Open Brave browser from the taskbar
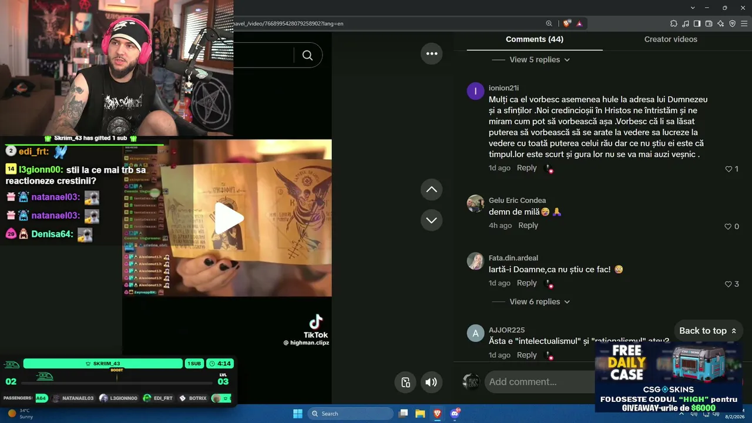Screen dimensions: 752x423 437,414
